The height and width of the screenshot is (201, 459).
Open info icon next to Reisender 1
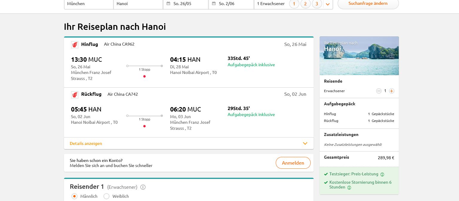(143, 187)
